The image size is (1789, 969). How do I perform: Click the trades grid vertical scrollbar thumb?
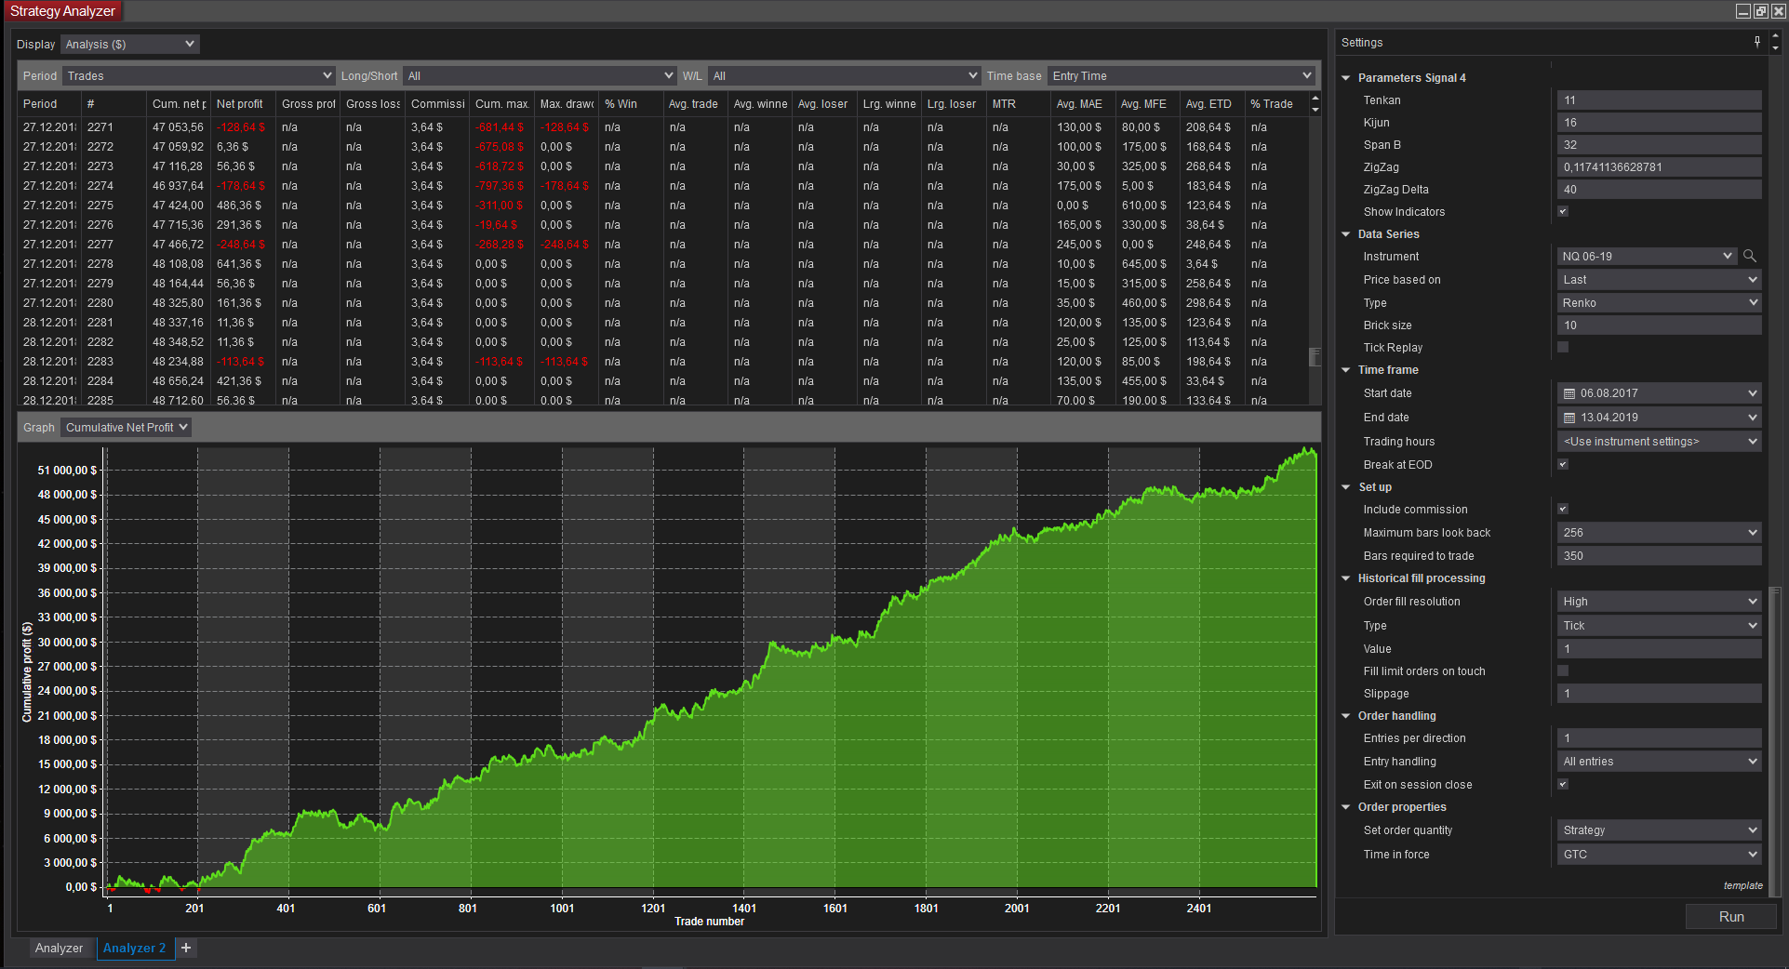click(1315, 357)
